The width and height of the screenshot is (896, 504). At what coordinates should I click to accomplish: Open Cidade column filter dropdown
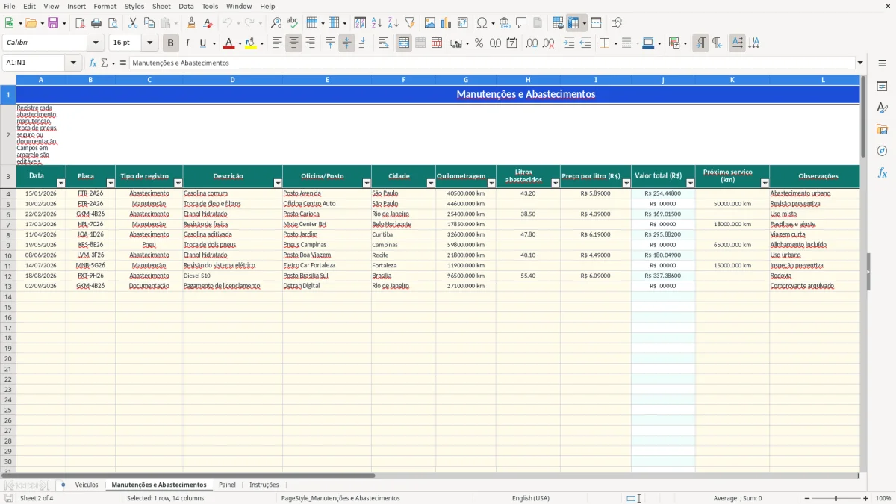tap(431, 183)
